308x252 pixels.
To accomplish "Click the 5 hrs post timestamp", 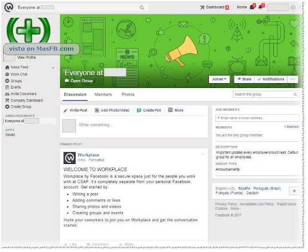I will 81,160.
